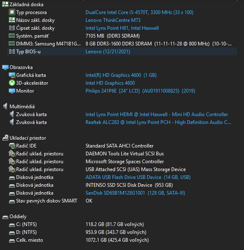Click the Ukladací priestor storage icon
This screenshot has height=250, width=244.
[x=5, y=138]
